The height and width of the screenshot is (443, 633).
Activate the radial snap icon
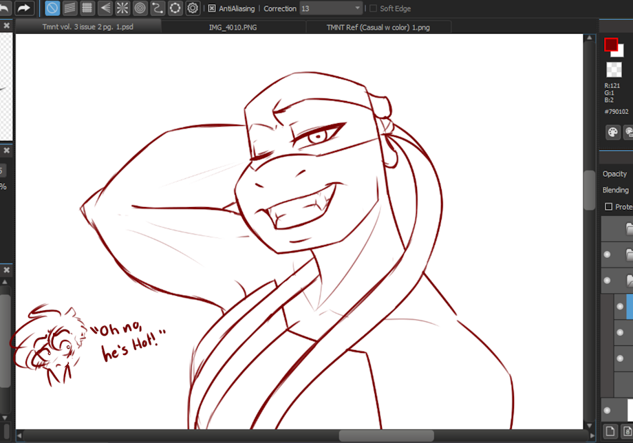click(122, 8)
